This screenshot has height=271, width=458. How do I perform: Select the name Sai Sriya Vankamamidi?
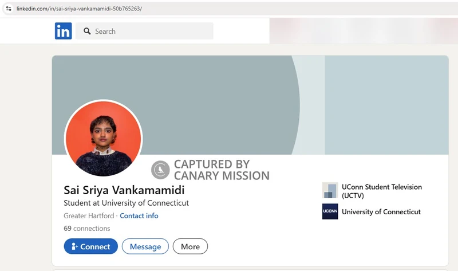pos(124,190)
